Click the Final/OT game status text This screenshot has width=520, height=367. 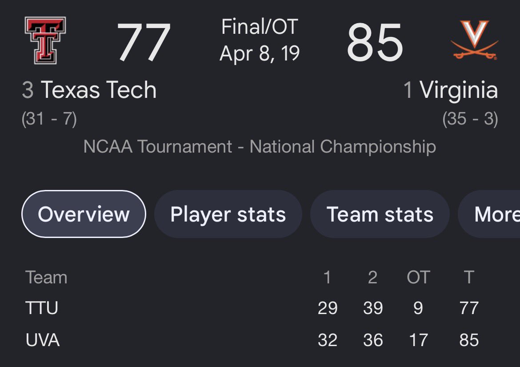[260, 27]
